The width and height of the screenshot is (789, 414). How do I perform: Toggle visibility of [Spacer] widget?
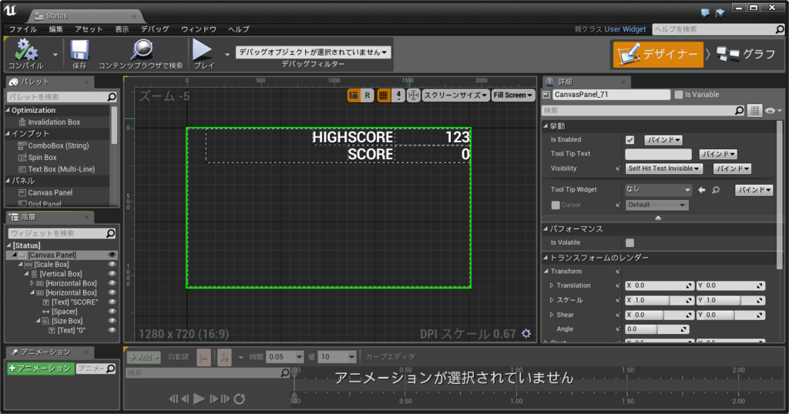pyautogui.click(x=112, y=312)
